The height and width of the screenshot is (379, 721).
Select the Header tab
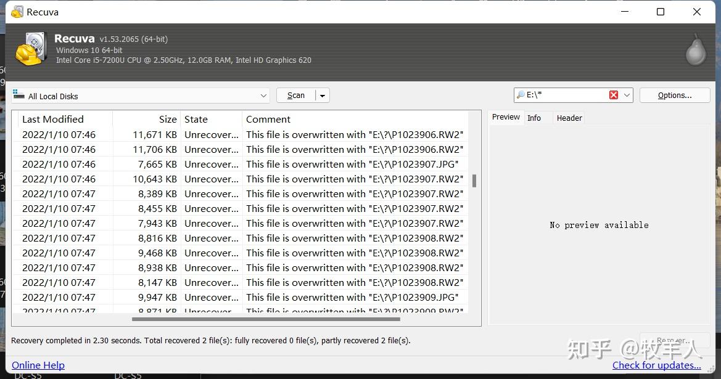point(569,118)
